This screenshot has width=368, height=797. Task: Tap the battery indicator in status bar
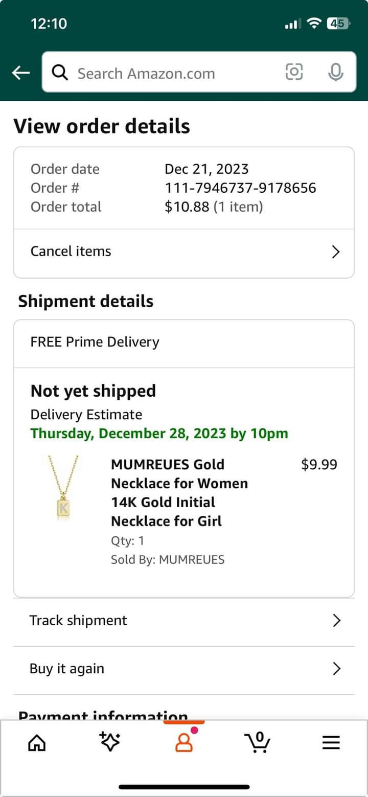(x=338, y=23)
